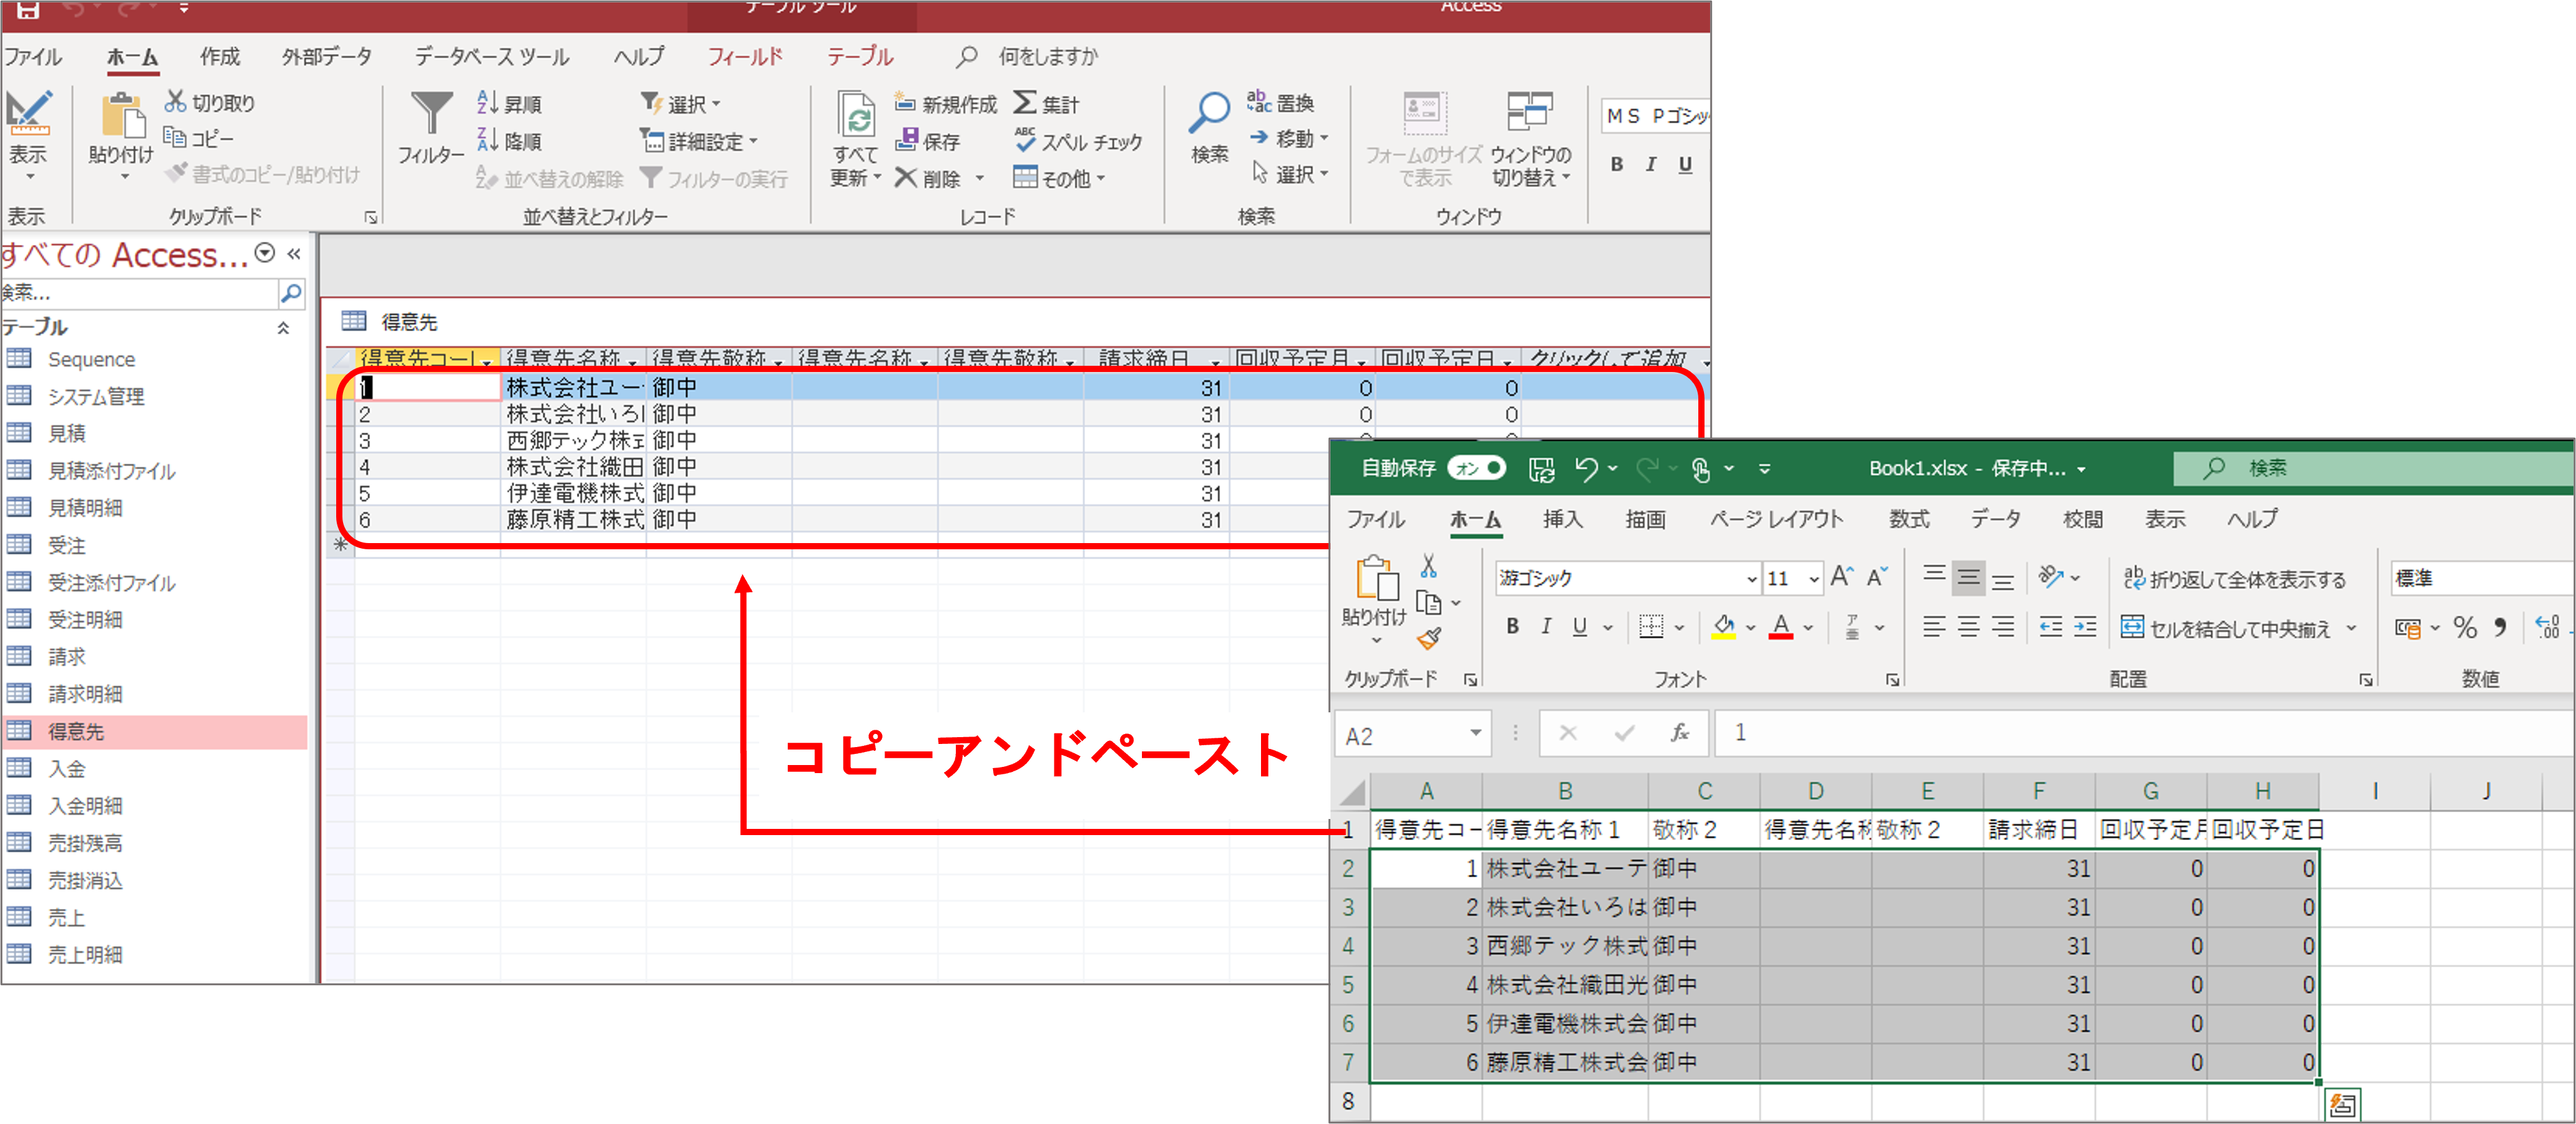This screenshot has width=2576, height=1124.
Task: Open 売上 table in navigation pane
Action: [x=66, y=917]
